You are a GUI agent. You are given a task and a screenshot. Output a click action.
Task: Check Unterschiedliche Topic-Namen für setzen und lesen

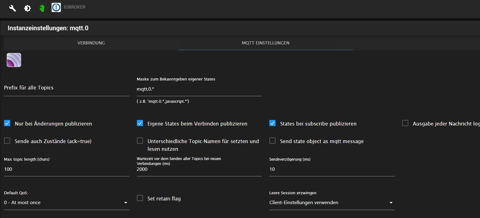[x=140, y=141]
